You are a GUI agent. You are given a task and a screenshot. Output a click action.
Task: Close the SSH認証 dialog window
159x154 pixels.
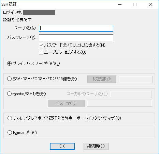click(x=151, y=4)
